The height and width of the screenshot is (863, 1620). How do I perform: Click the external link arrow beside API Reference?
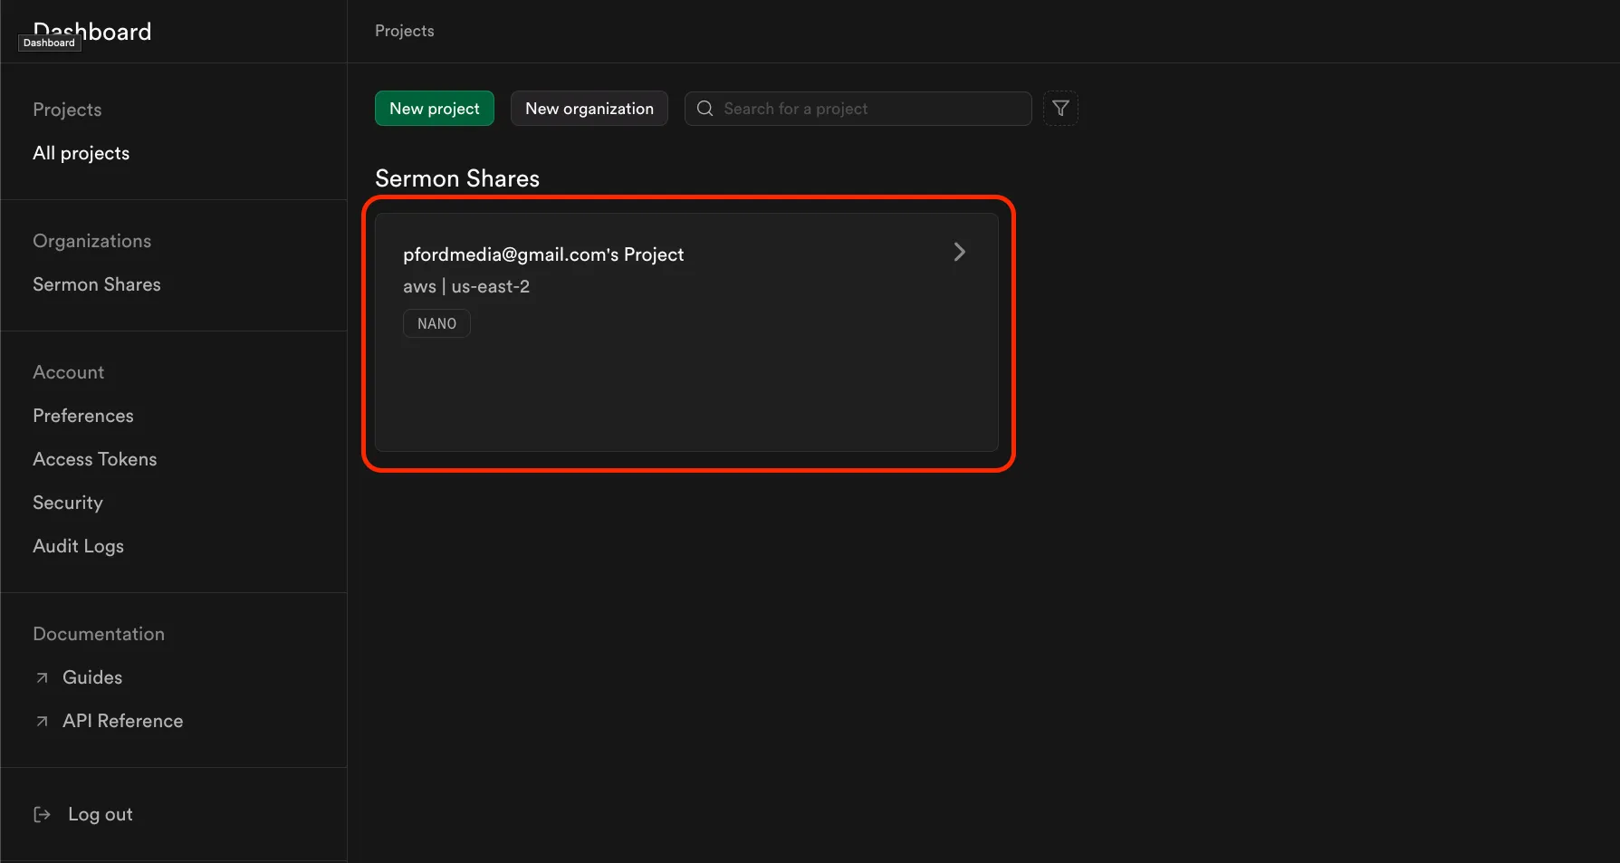pyautogui.click(x=40, y=720)
